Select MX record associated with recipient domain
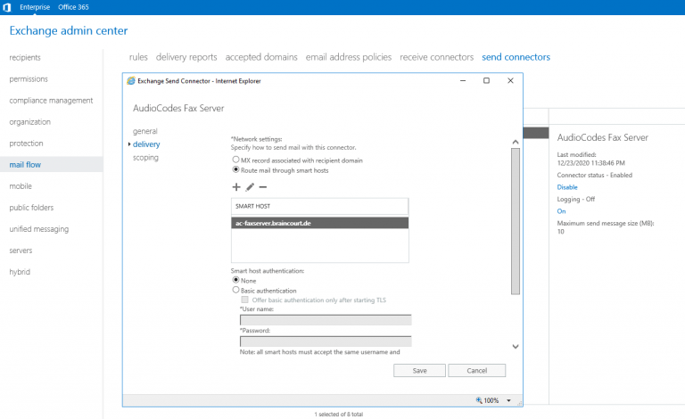685x419 pixels. [x=235, y=160]
